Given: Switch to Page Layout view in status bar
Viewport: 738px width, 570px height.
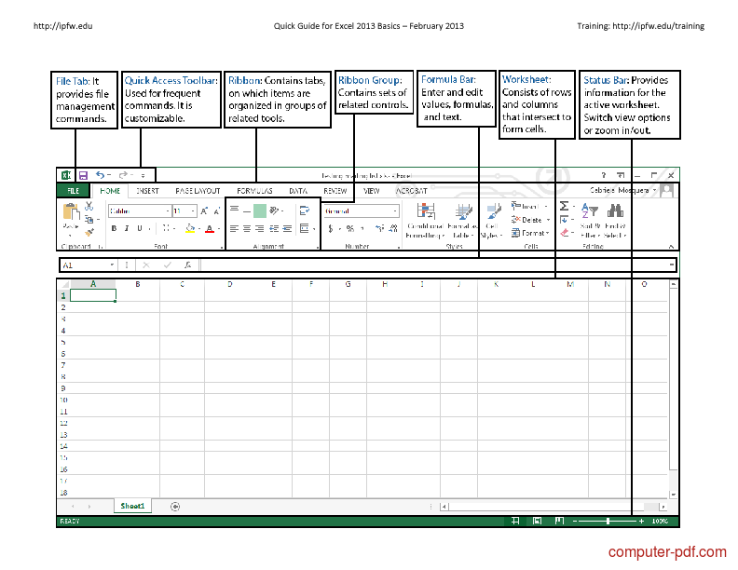Looking at the screenshot, I should [x=537, y=521].
